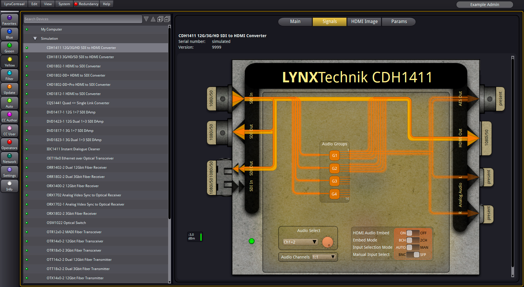Select CDH1813 3G/HD/SD SDI to HDMI Converter
The width and height of the screenshot is (524, 287).
(x=96, y=57)
